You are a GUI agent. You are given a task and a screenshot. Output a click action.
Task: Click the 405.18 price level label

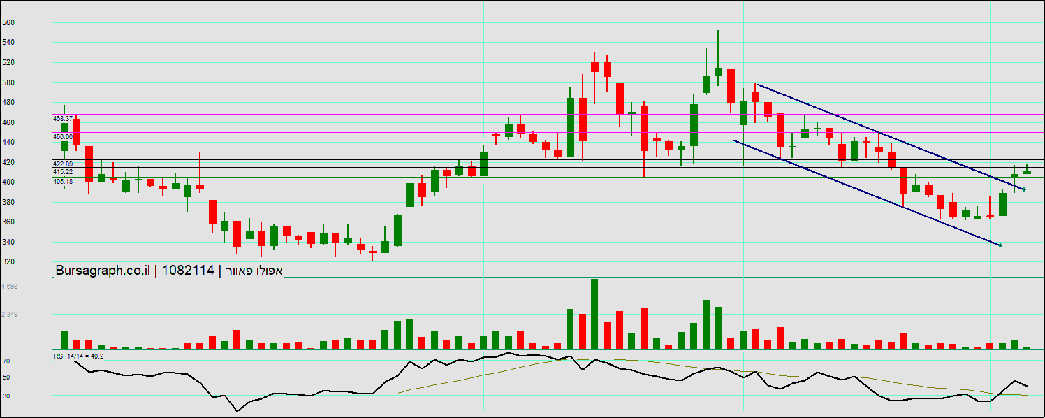(x=63, y=181)
